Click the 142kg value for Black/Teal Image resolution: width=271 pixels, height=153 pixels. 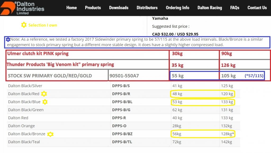tap(227, 142)
